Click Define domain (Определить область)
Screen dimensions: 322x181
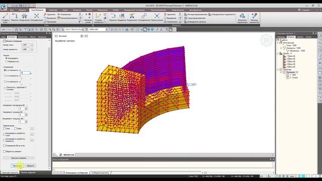[x=195, y=22]
